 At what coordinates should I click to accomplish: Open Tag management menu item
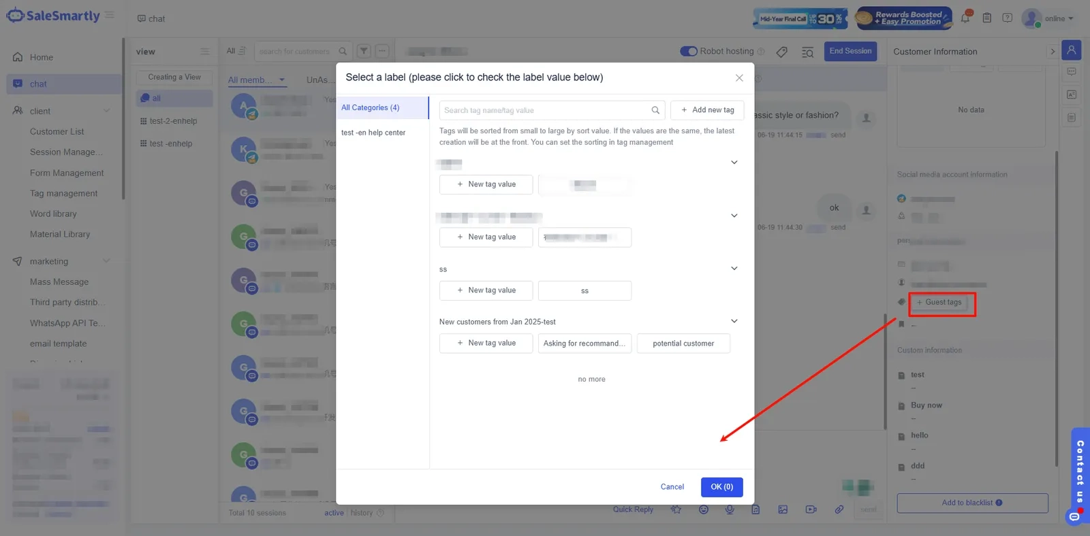(x=64, y=193)
